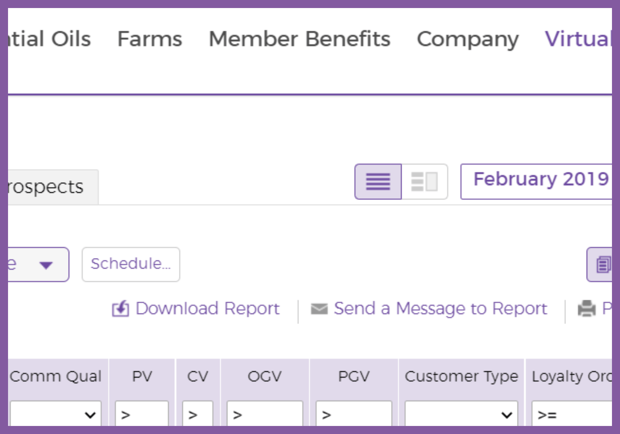Viewport: 620px width, 434px height.
Task: Open the Member Benefits menu
Action: (300, 39)
